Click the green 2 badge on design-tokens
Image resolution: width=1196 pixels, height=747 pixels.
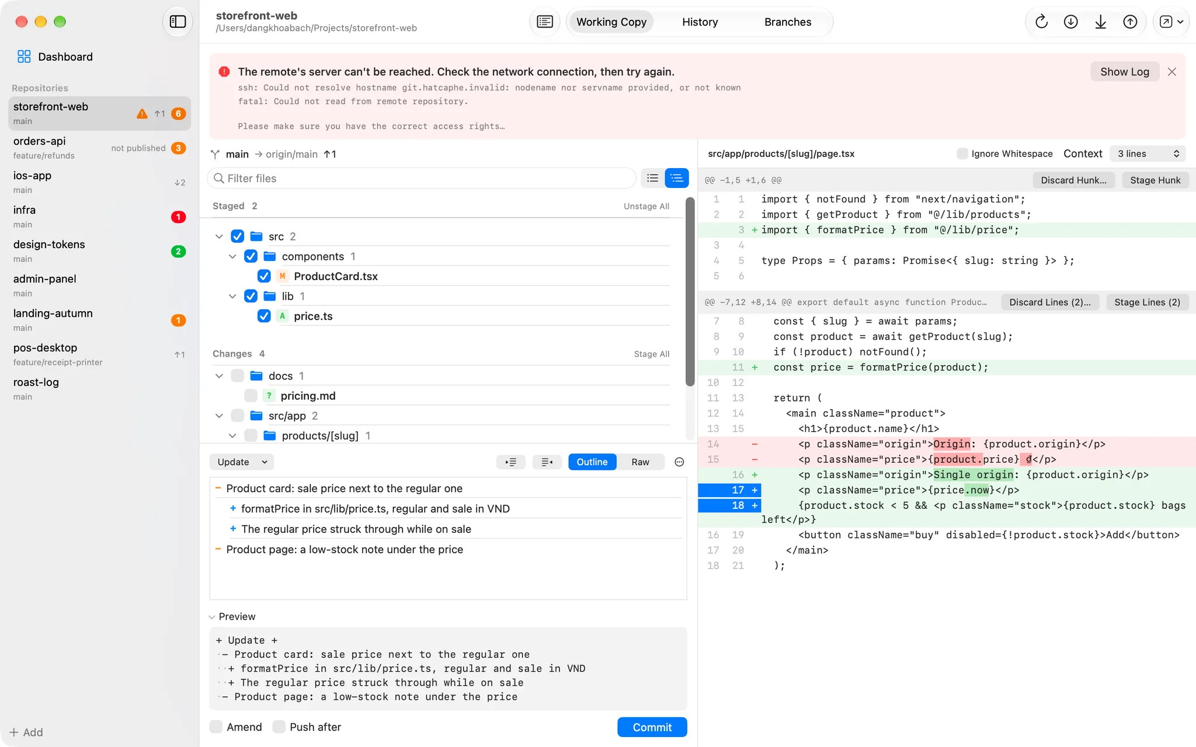179,252
